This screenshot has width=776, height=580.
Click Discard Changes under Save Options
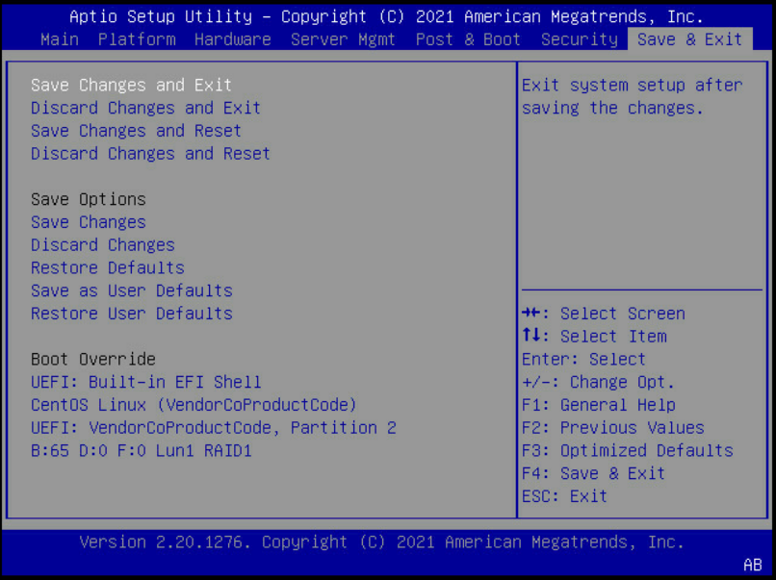pyautogui.click(x=103, y=245)
